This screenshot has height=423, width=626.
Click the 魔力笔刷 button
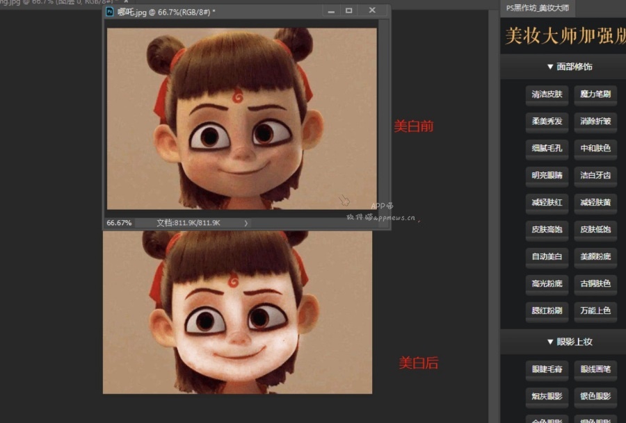click(x=595, y=94)
